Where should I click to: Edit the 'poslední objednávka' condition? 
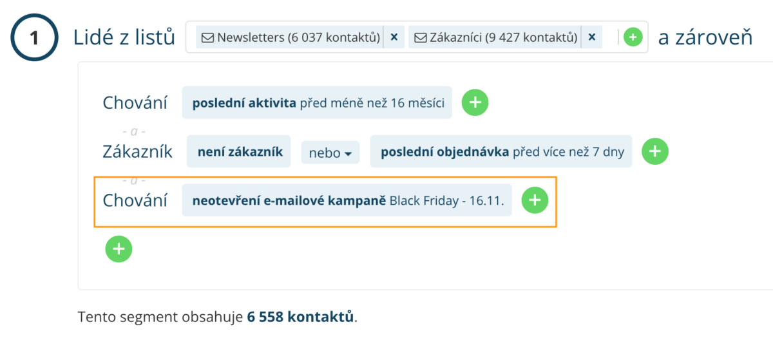(501, 152)
